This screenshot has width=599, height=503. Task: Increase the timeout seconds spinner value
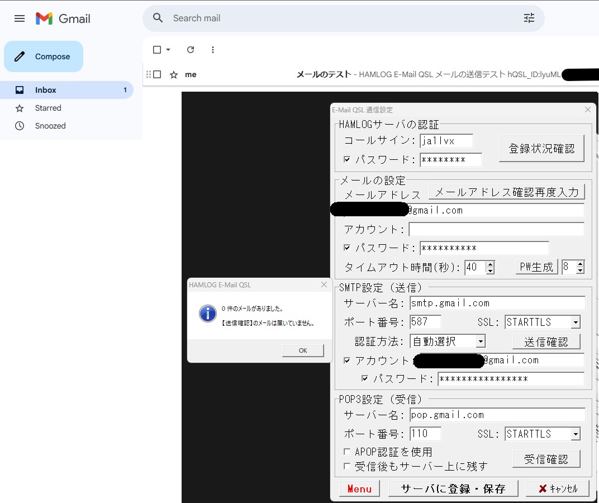click(x=490, y=264)
